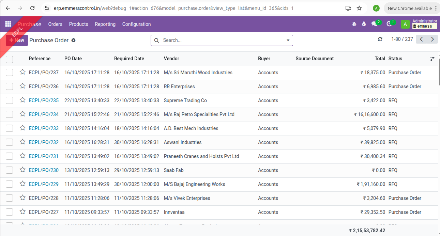Open the Reporting menu
The width and height of the screenshot is (440, 236).
pos(105,24)
